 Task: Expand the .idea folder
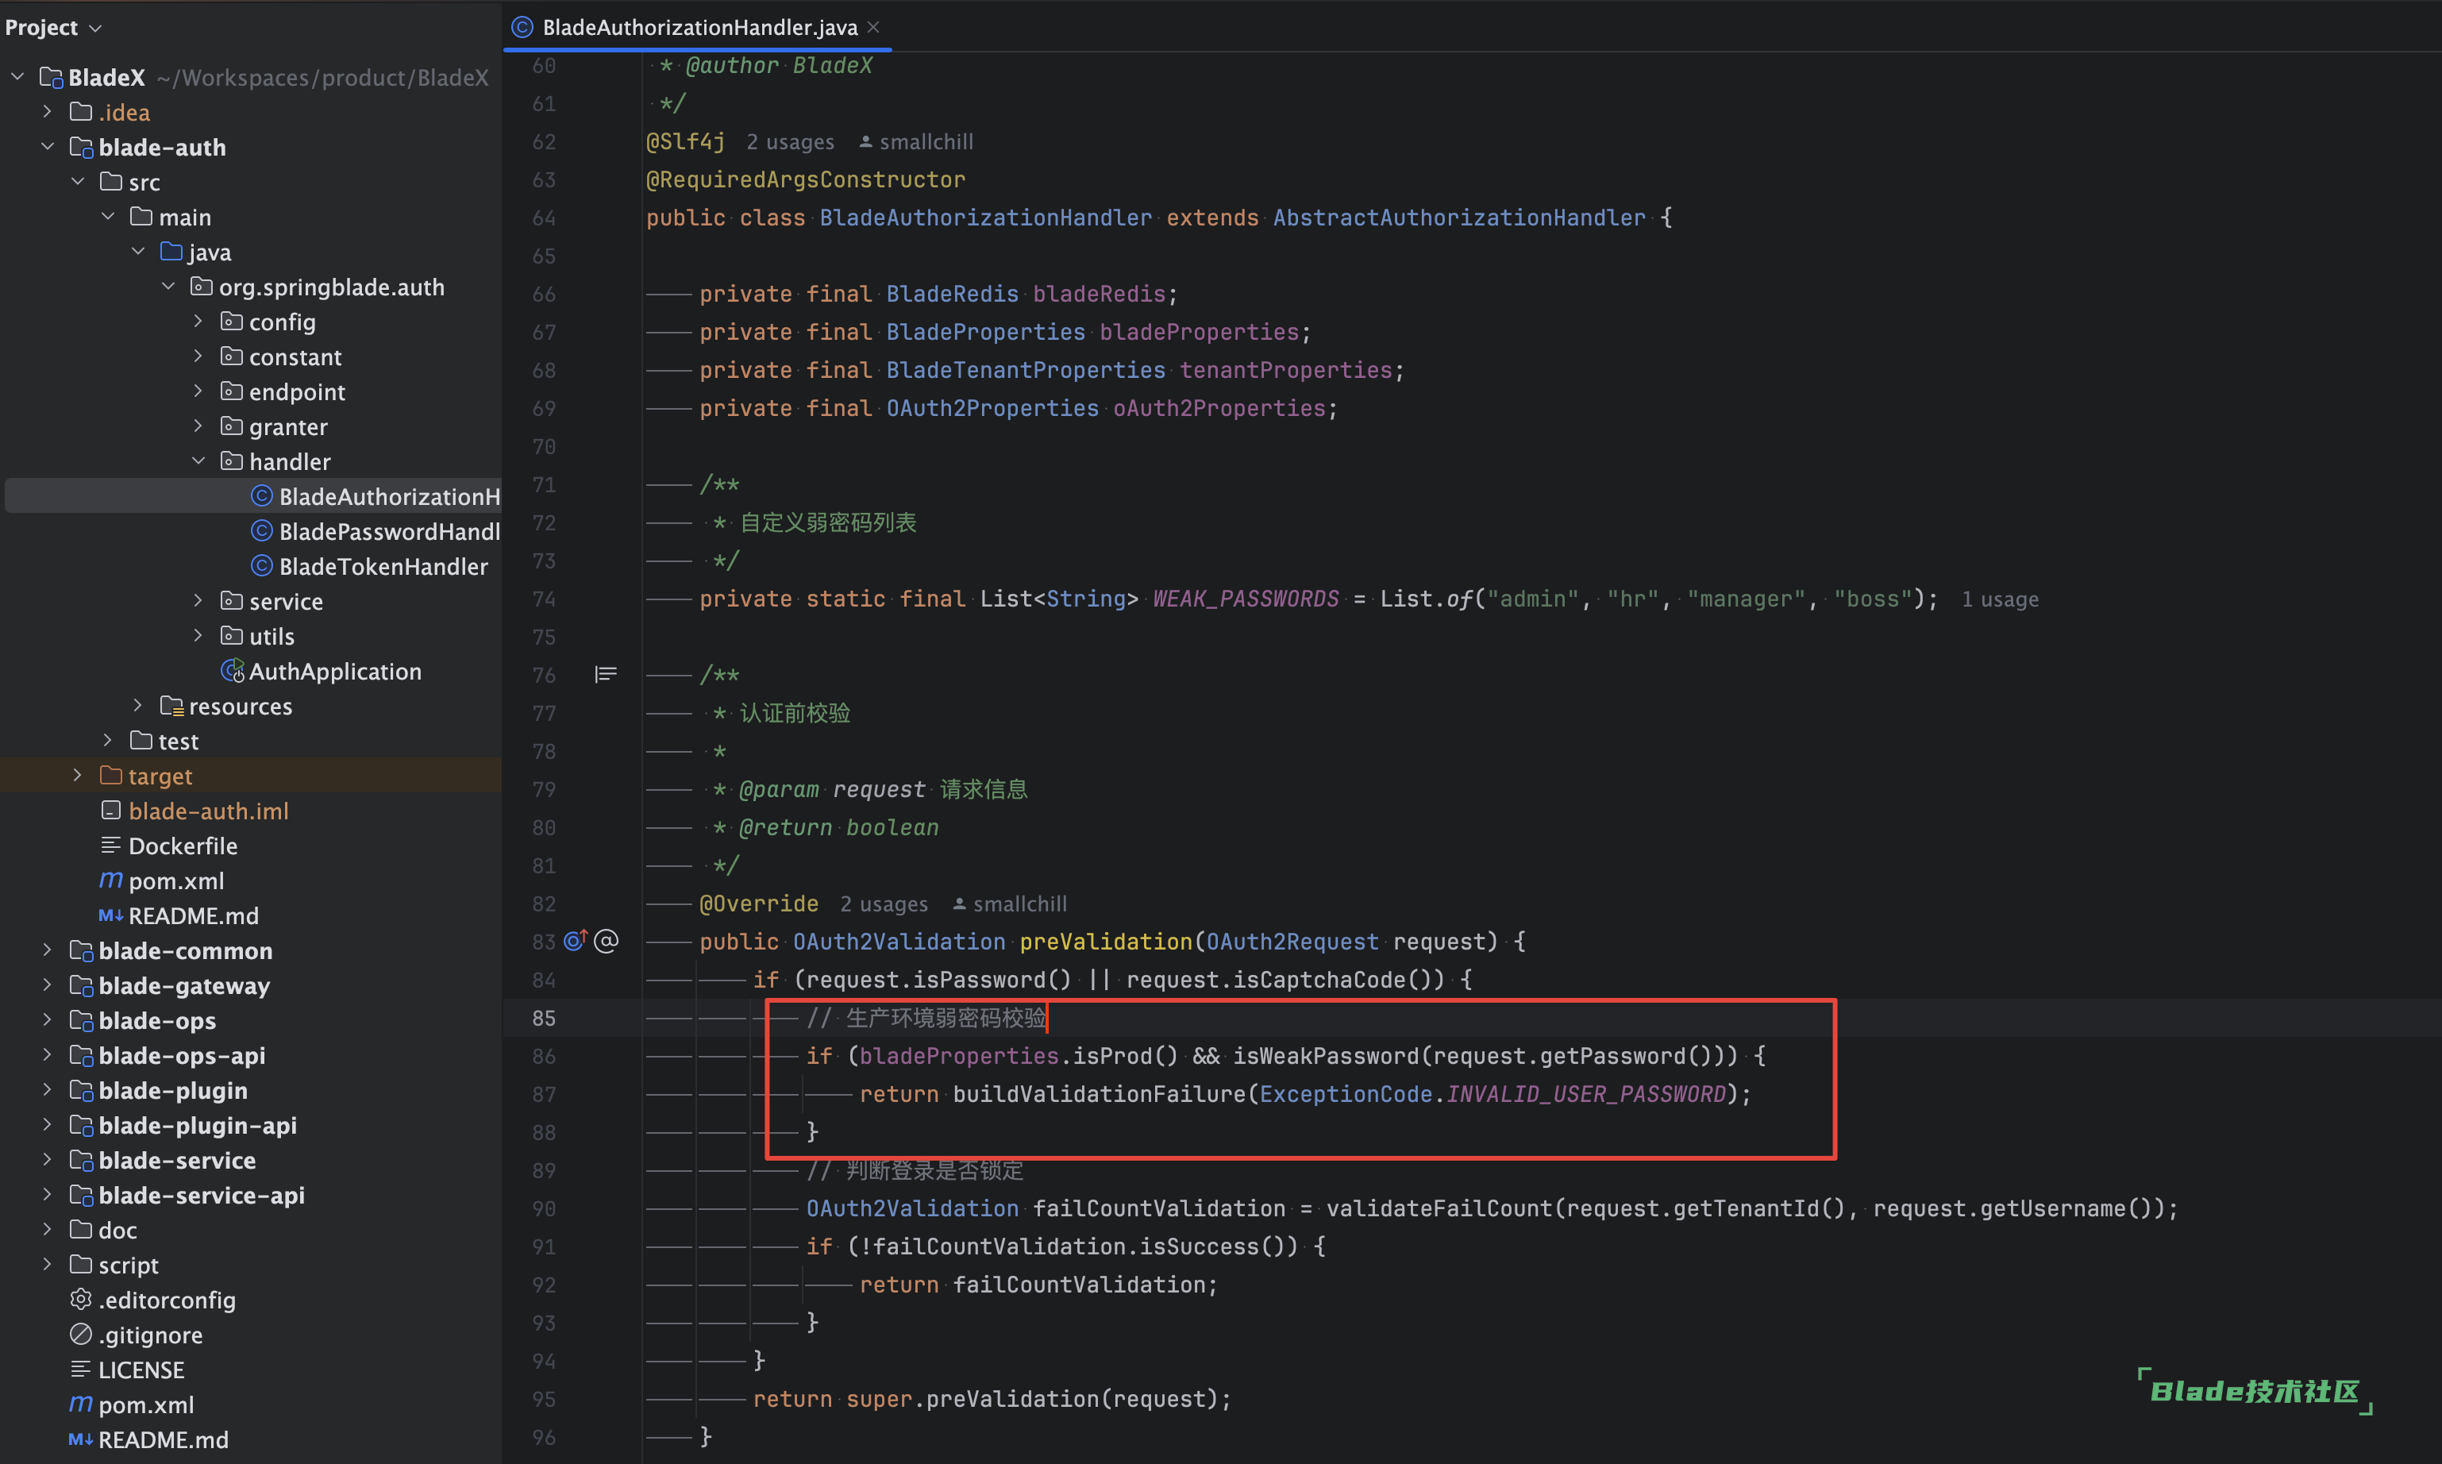48,111
